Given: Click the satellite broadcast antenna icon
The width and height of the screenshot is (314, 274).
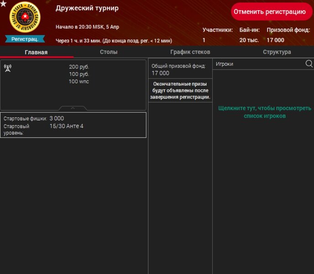Looking at the screenshot, I should pyautogui.click(x=8, y=68).
